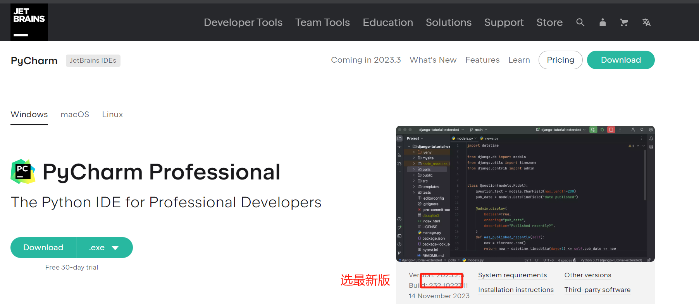The height and width of the screenshot is (304, 699).
Task: Click the green Download button in header
Action: click(621, 60)
